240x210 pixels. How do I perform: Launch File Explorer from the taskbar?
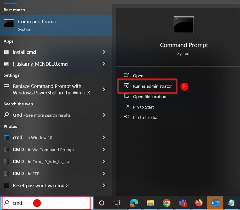tap(150, 203)
